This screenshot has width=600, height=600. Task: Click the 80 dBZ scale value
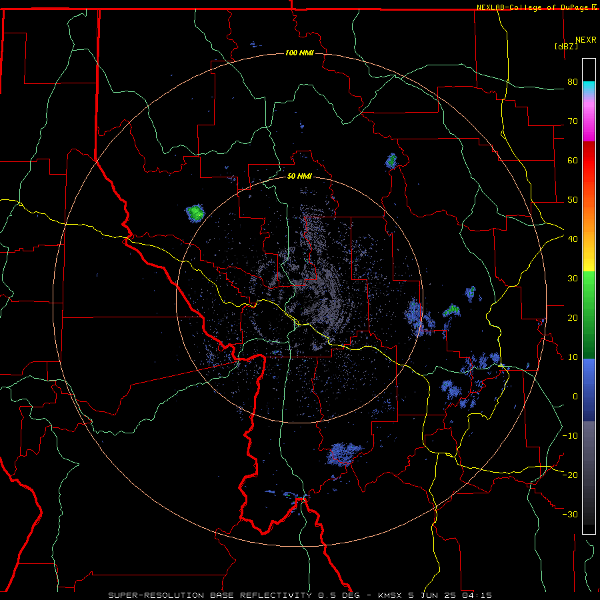(x=573, y=82)
